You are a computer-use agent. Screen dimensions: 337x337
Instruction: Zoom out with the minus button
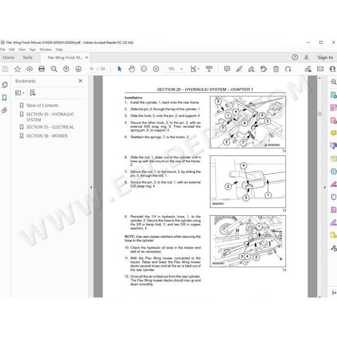coord(144,69)
